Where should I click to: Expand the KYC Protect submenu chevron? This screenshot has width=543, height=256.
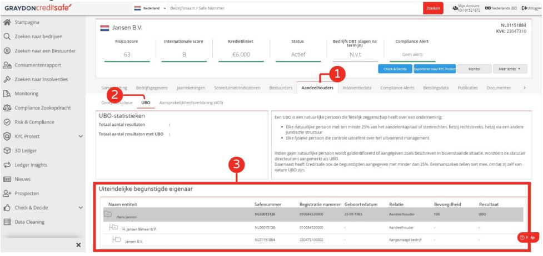(81, 136)
